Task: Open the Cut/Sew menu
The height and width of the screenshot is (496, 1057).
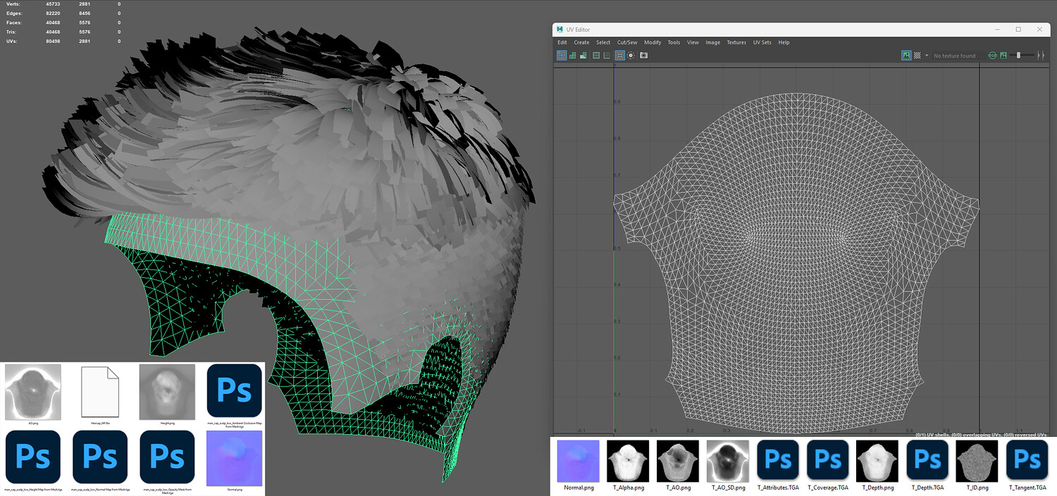Action: click(x=627, y=42)
